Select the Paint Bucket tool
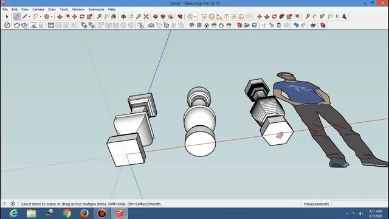This screenshot has width=389, height=219. (x=114, y=16)
